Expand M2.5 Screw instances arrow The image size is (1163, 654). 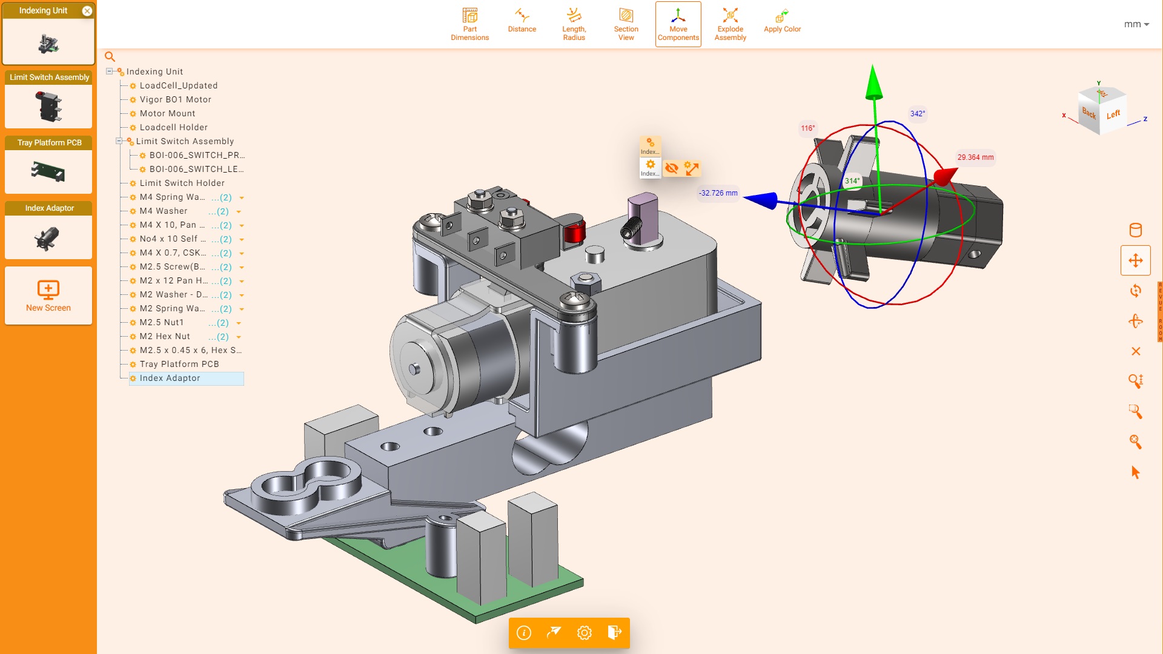[x=242, y=268]
